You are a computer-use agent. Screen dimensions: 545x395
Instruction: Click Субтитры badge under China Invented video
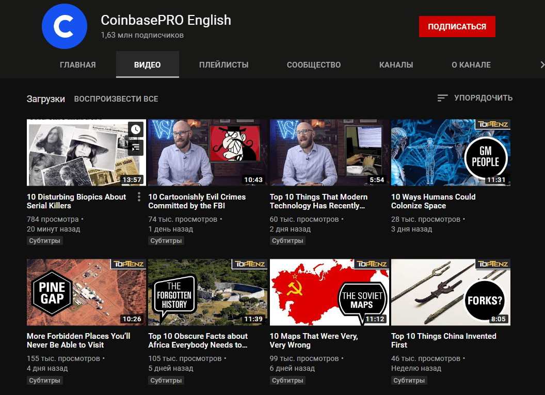pyautogui.click(x=409, y=381)
